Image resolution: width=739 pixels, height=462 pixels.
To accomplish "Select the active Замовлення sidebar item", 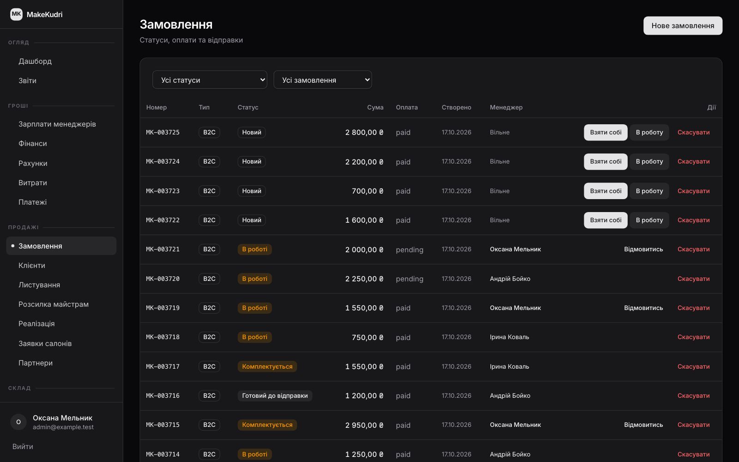I will coord(61,246).
